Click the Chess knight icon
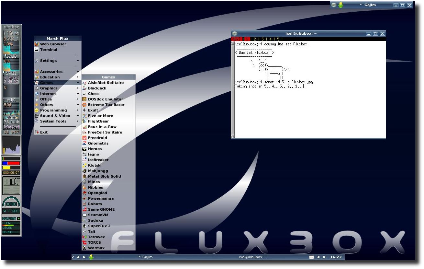This screenshot has height=269, width=424. (84, 94)
